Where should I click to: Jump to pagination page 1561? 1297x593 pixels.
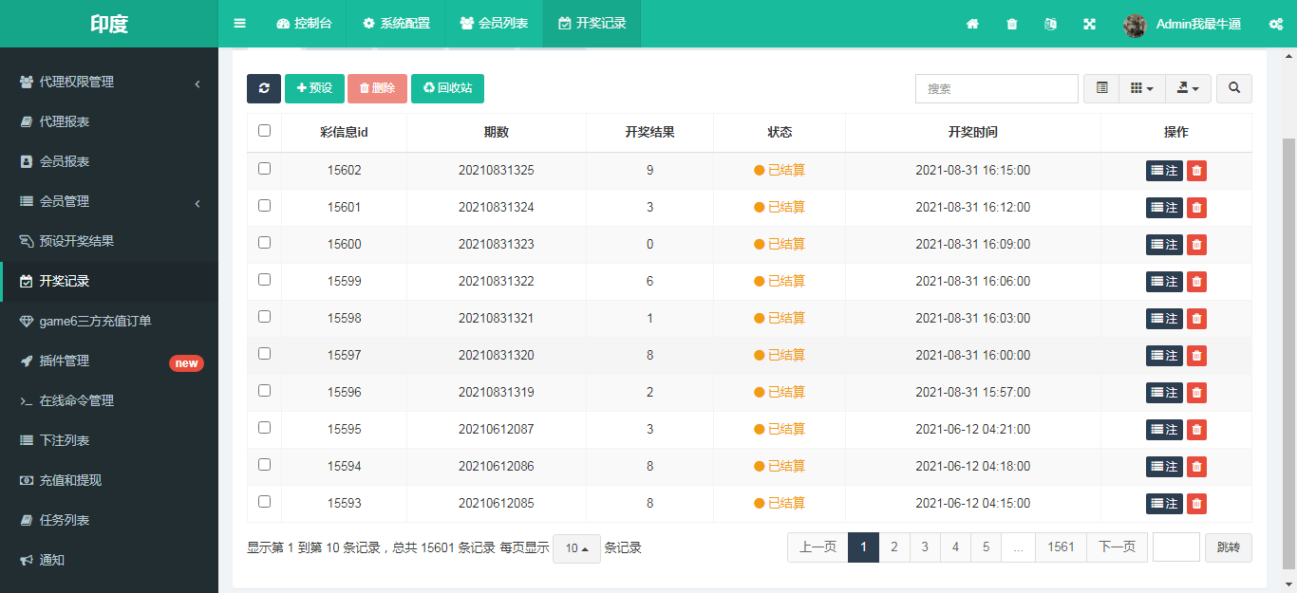(1060, 547)
